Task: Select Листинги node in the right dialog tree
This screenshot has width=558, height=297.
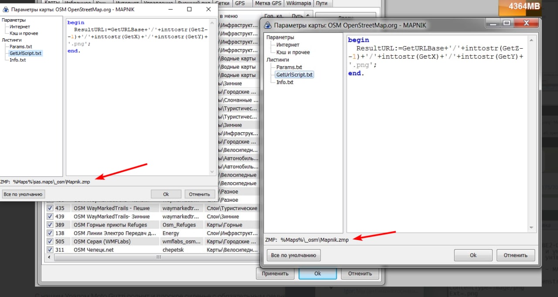Action: click(x=278, y=60)
